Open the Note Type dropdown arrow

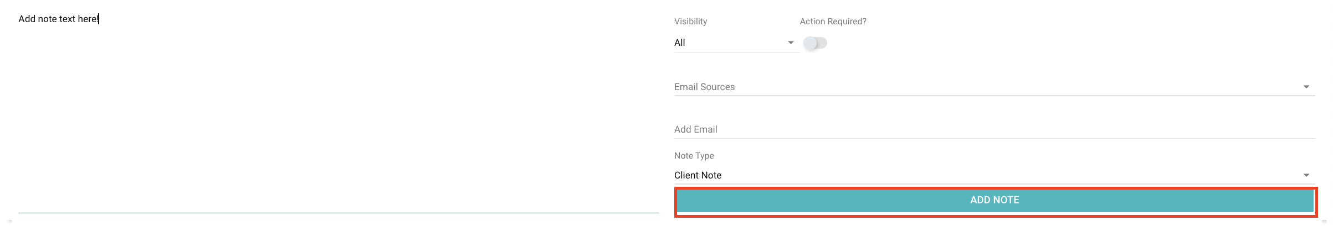click(1306, 175)
